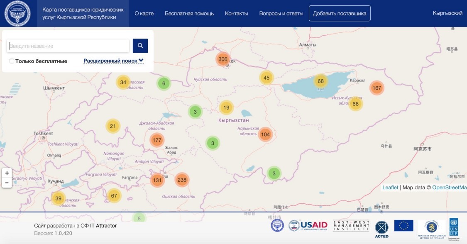Open the О карте menu item
This screenshot has width=467, height=244.
point(144,13)
